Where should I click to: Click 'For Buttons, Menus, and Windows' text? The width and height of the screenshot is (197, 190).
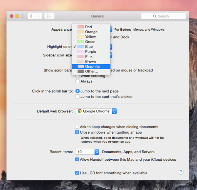[x=139, y=30]
